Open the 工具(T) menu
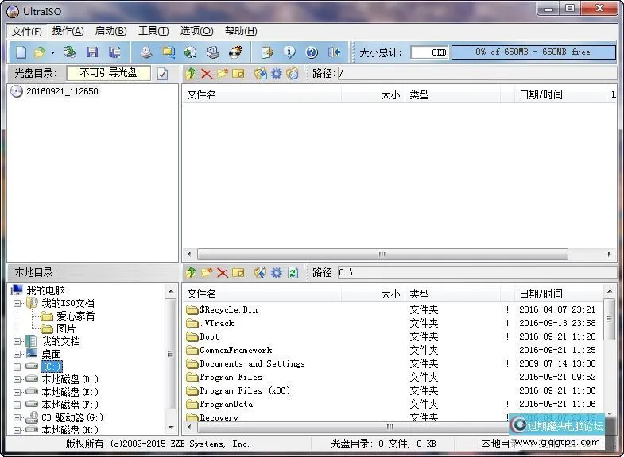Screen dimensions: 624x457 [153, 31]
